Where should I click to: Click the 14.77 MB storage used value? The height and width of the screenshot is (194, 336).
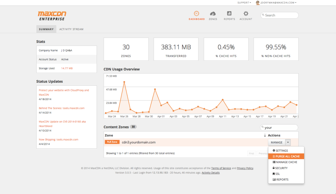click(x=67, y=68)
